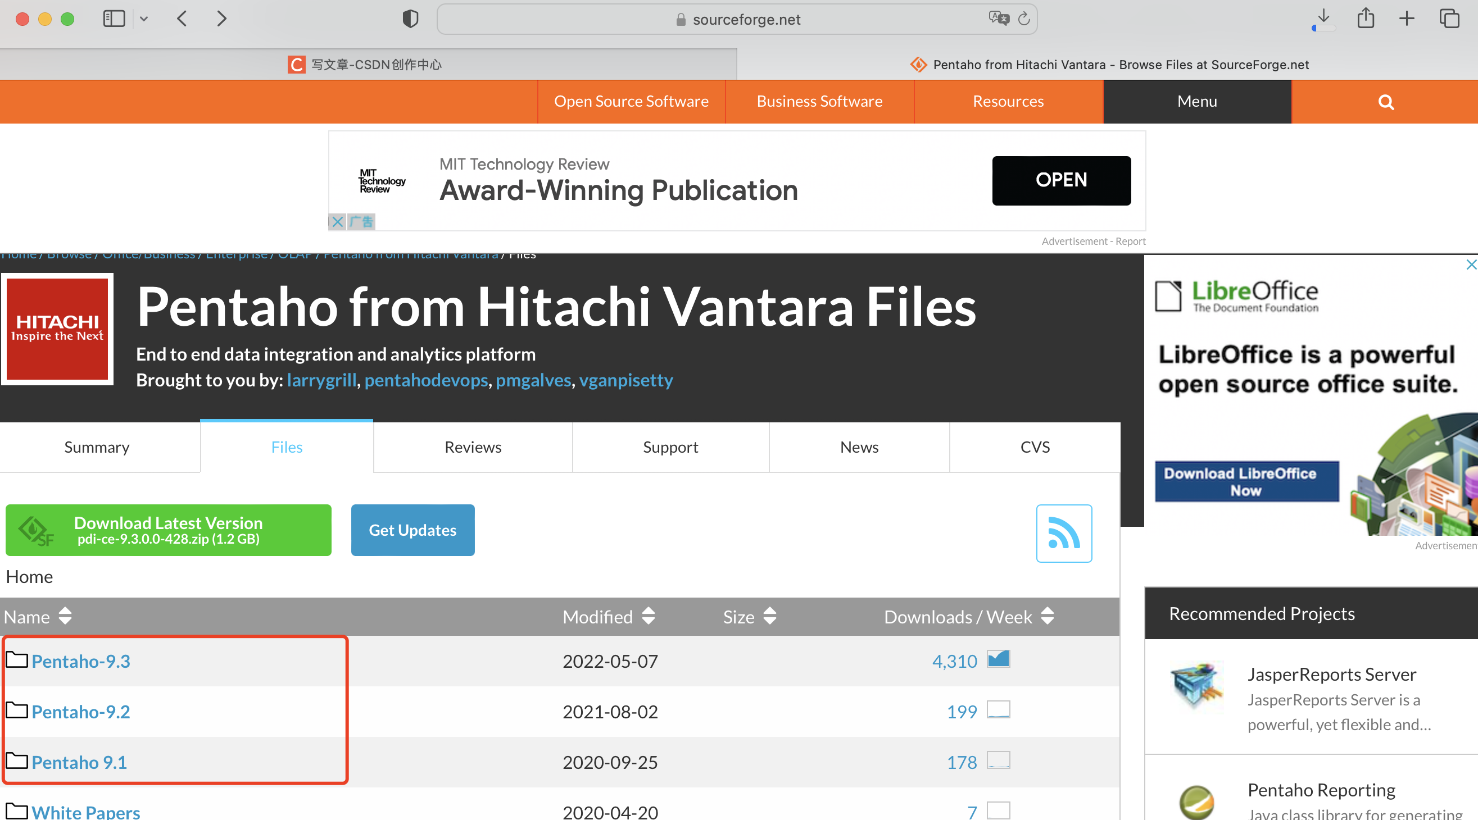Expand the sidebar options dropdown chevron
The image size is (1478, 820).
144,19
